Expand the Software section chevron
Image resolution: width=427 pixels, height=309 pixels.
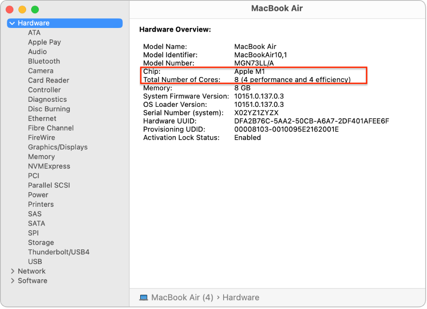[x=12, y=281]
